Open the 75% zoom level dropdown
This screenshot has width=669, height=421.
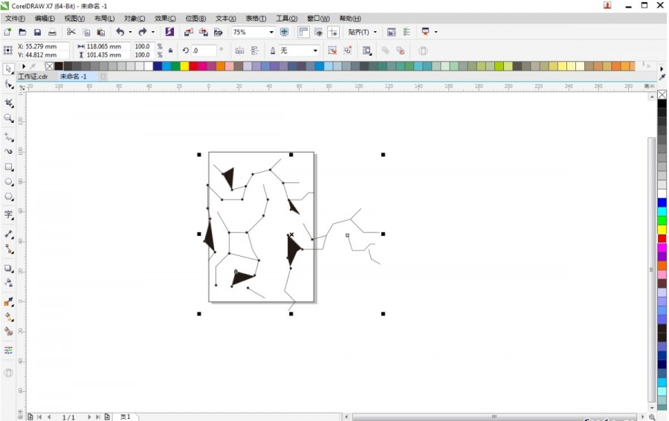click(x=271, y=32)
